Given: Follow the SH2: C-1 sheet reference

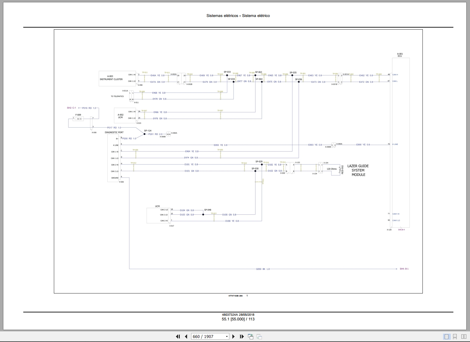Looking at the screenshot, I should pyautogui.click(x=71, y=108).
